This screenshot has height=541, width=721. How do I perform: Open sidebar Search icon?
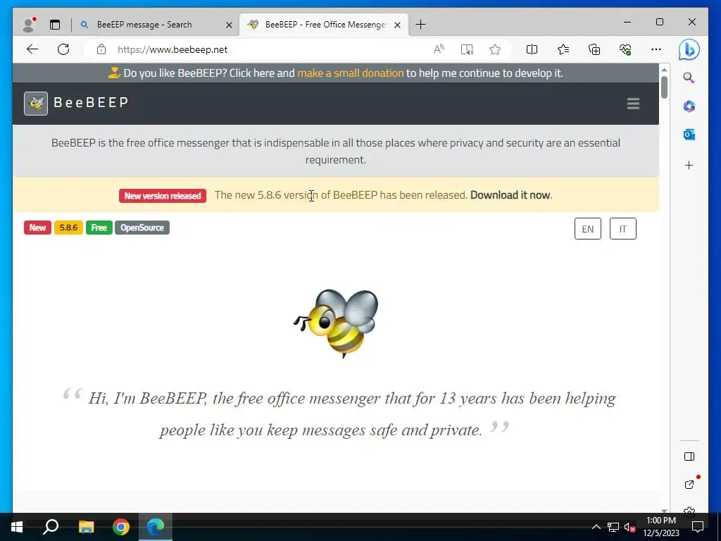(x=689, y=77)
